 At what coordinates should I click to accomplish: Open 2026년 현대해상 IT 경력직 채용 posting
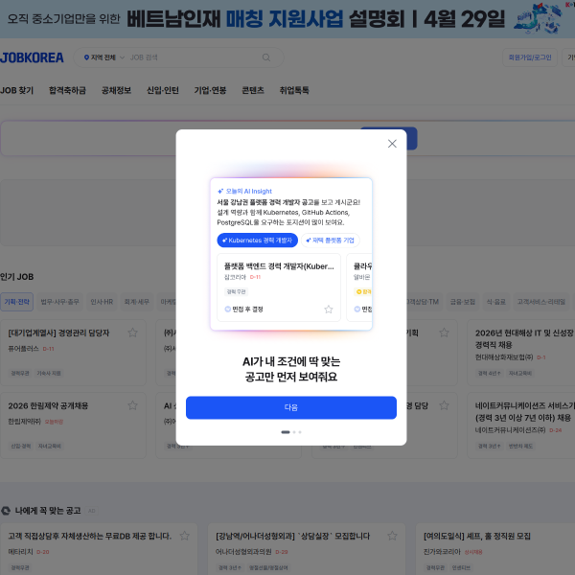click(524, 338)
